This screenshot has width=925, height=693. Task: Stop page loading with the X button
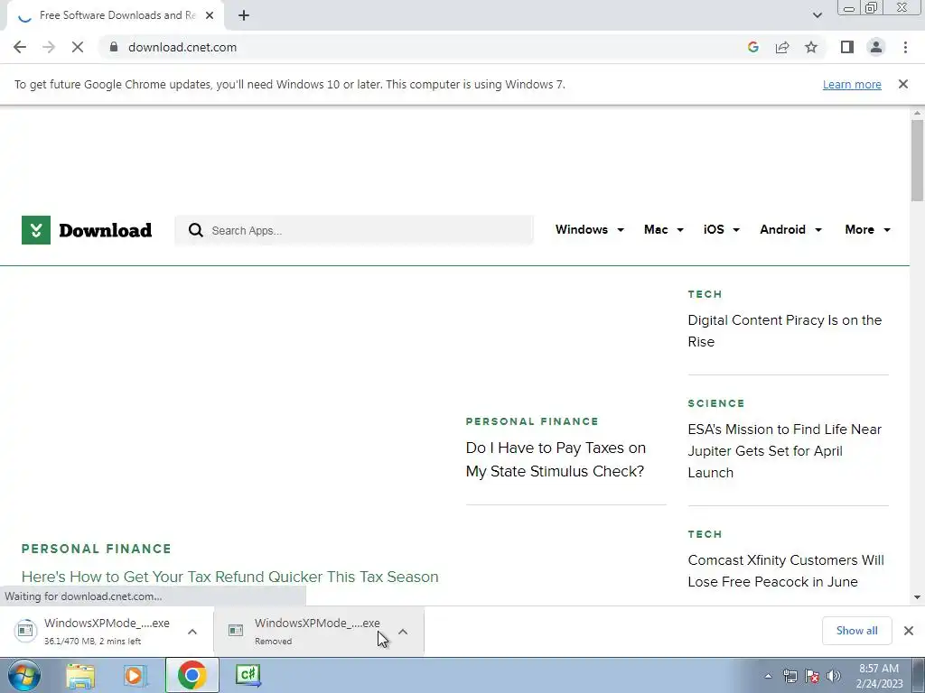78,47
